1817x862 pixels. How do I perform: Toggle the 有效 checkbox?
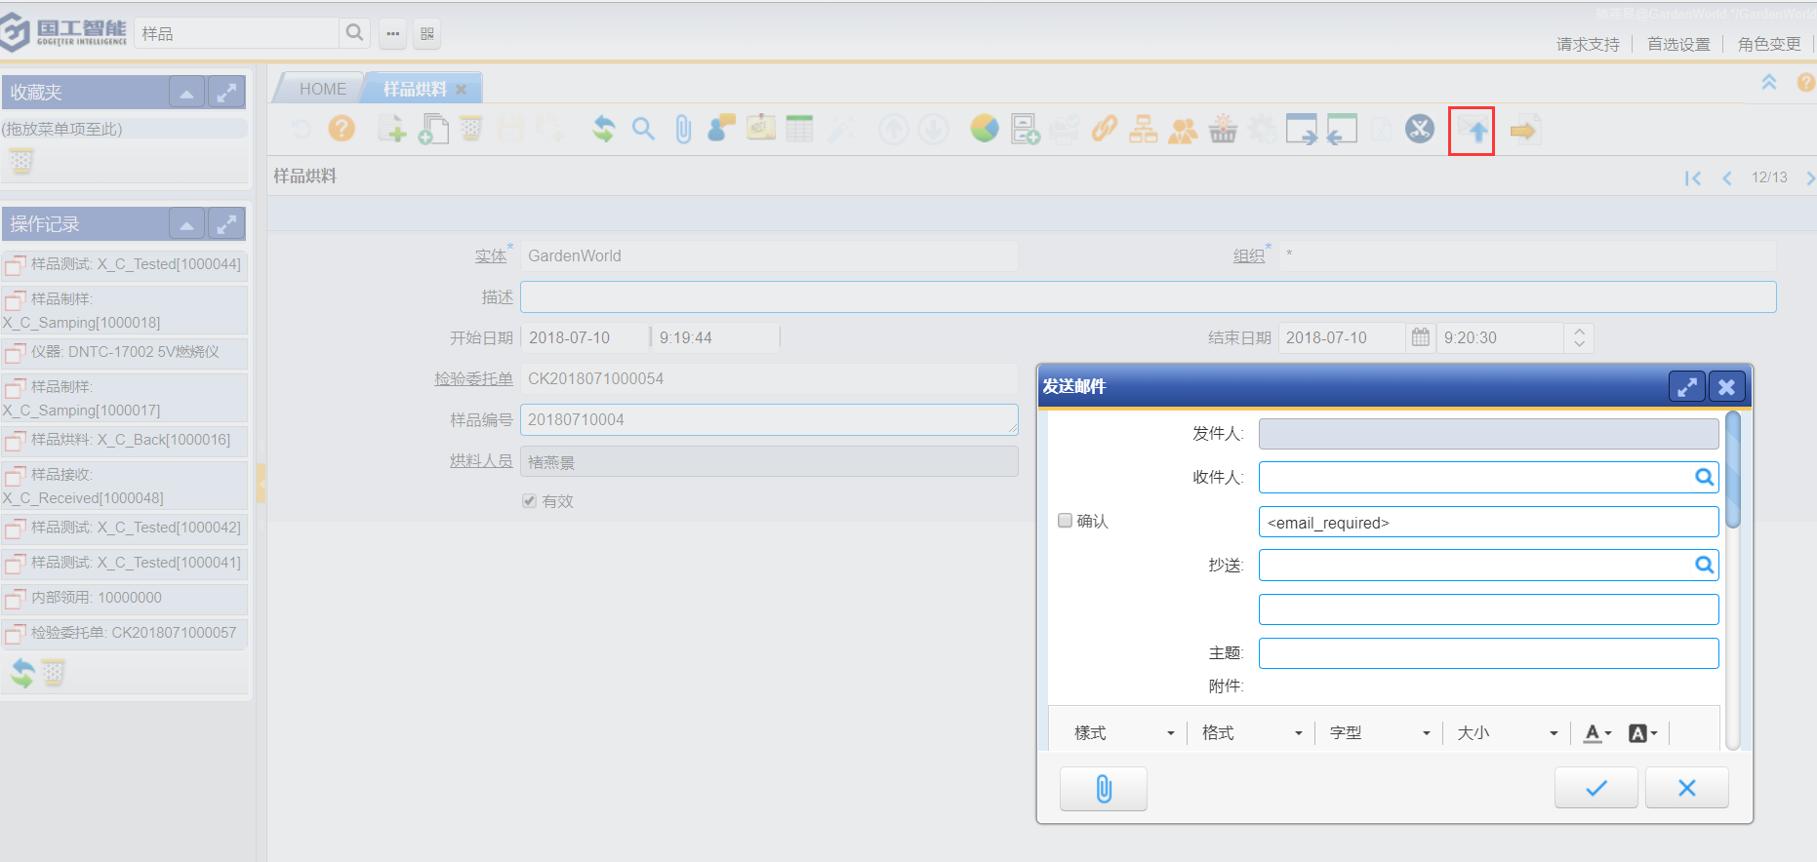click(x=530, y=501)
